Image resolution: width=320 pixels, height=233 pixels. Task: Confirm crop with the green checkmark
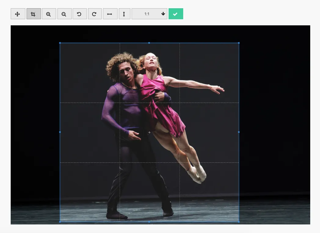point(176,14)
